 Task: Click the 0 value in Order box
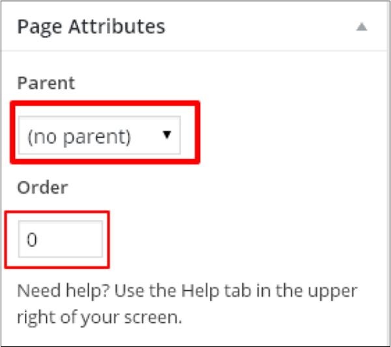click(32, 240)
